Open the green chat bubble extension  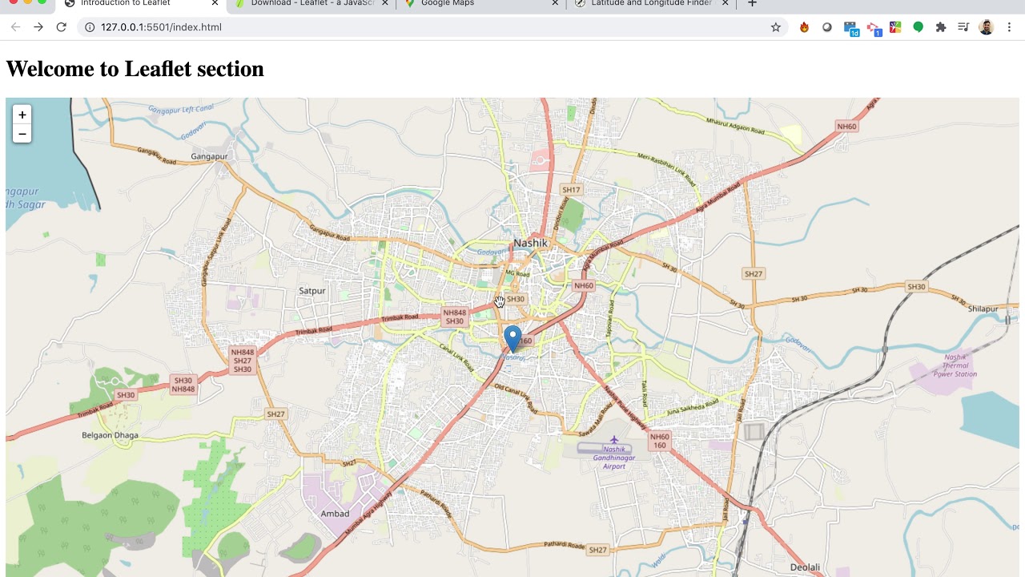pyautogui.click(x=918, y=27)
